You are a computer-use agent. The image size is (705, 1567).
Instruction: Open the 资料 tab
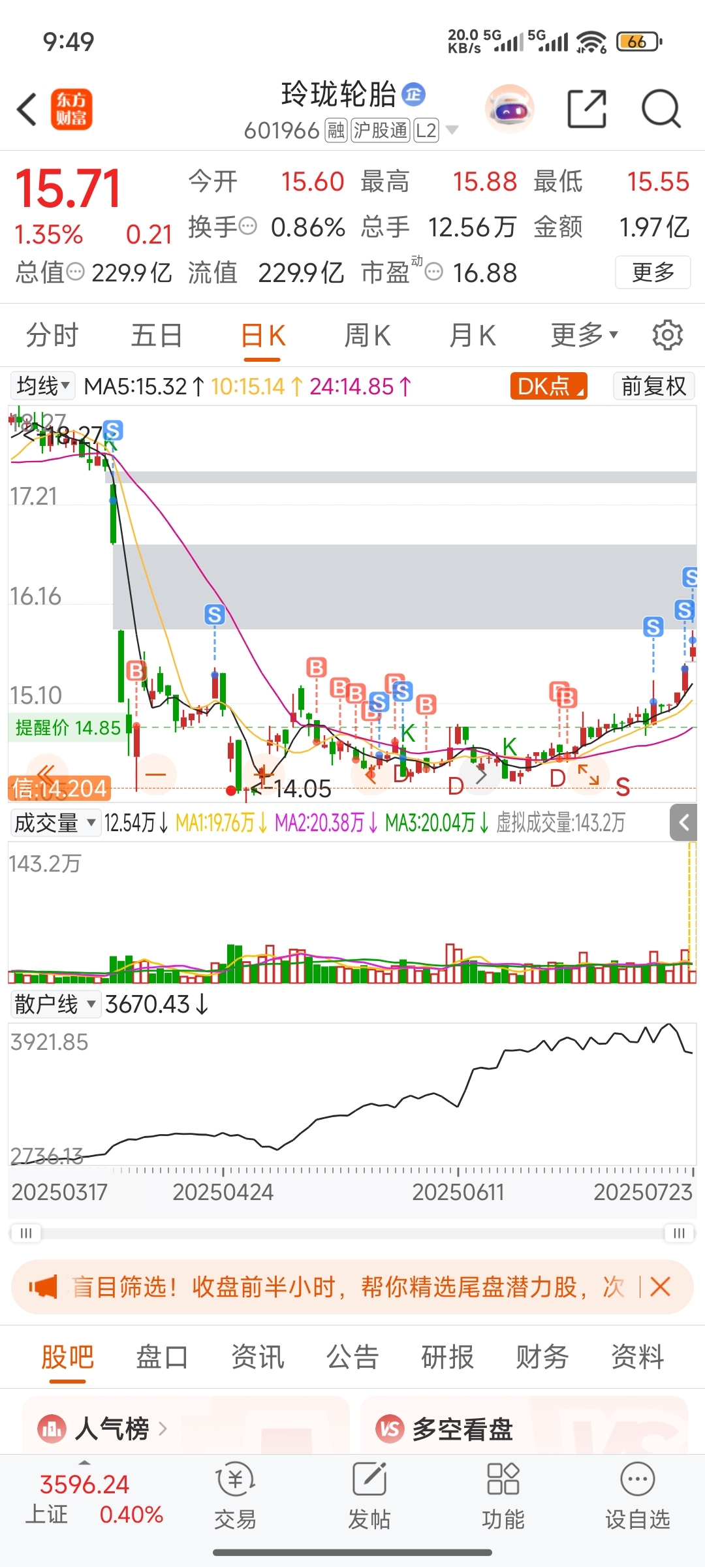[638, 1357]
